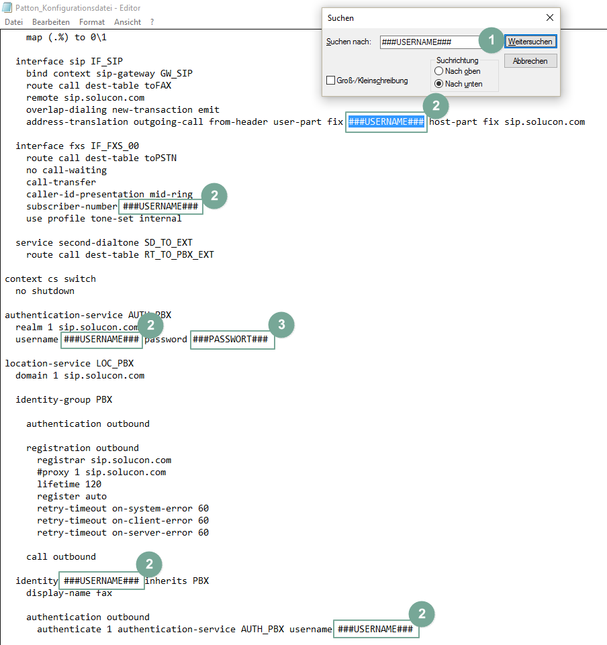This screenshot has width=607, height=645.
Task: Click the badge 2 above the identity line
Action: [149, 564]
